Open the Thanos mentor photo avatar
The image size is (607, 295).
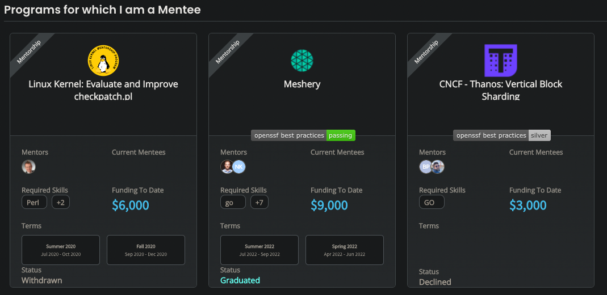438,167
